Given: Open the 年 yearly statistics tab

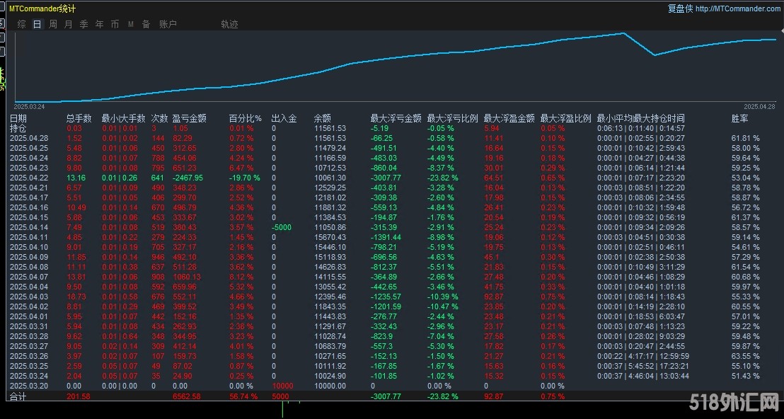Looking at the screenshot, I should [100, 24].
